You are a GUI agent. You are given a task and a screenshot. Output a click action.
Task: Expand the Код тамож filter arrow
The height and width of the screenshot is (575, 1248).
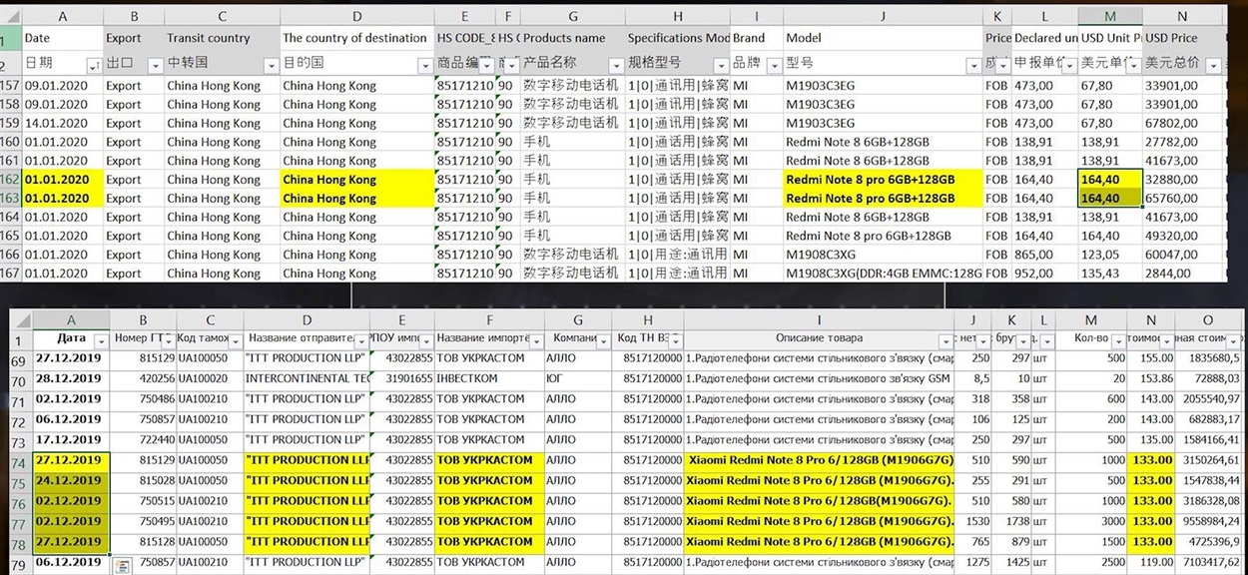tap(236, 339)
